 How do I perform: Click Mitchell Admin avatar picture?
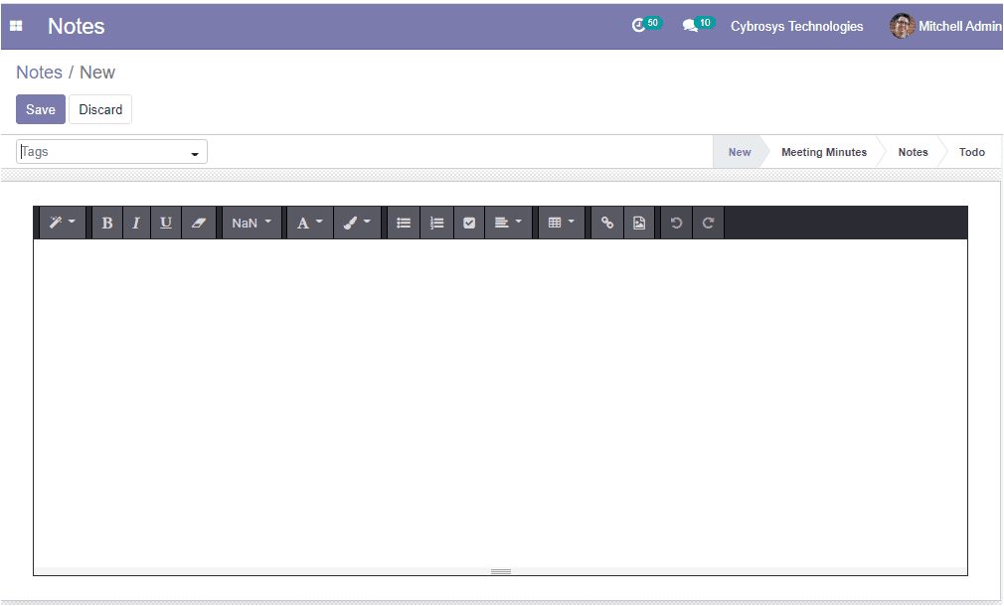[x=902, y=26]
